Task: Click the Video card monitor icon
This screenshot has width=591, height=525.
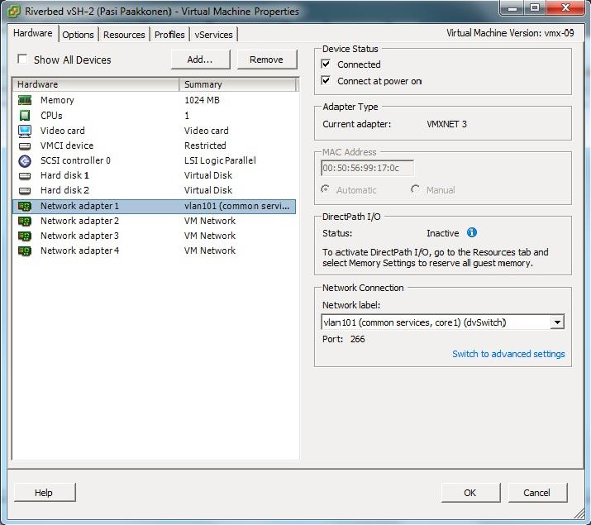Action: (25, 131)
